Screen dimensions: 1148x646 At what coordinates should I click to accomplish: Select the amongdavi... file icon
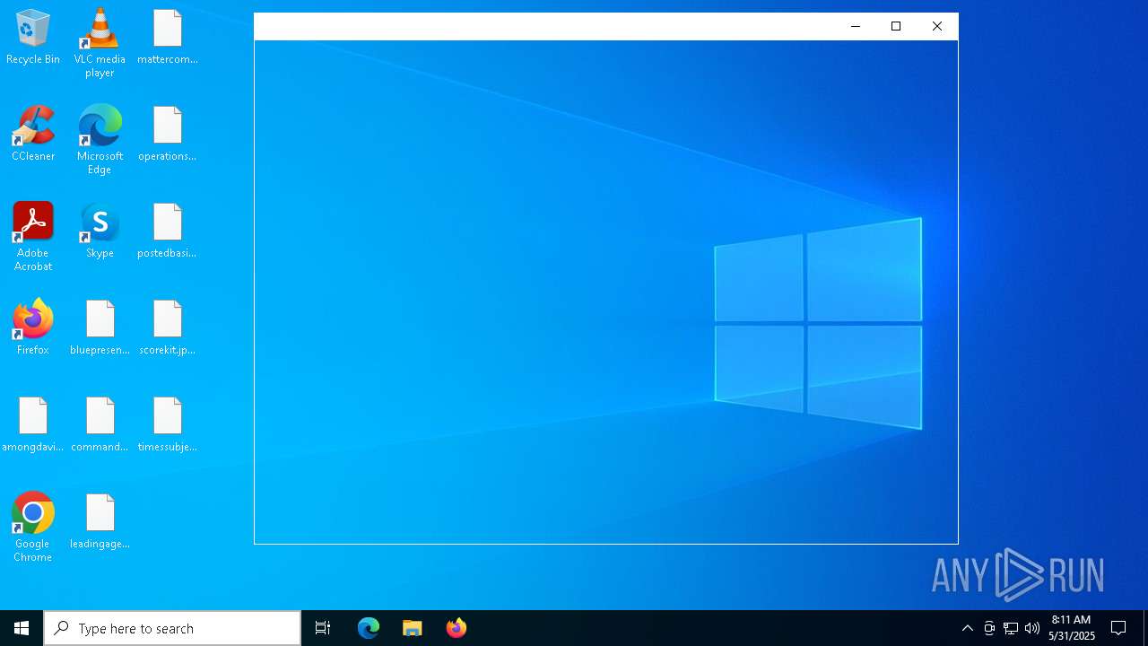tap(33, 424)
